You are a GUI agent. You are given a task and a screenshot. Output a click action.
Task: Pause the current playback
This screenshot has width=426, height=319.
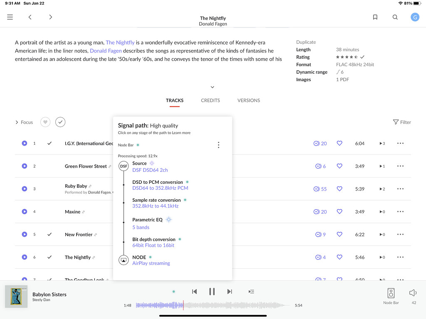coord(212,292)
